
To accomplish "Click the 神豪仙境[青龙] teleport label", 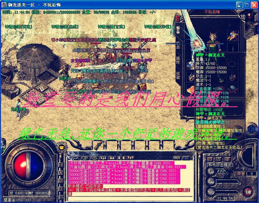I will 18,26.
